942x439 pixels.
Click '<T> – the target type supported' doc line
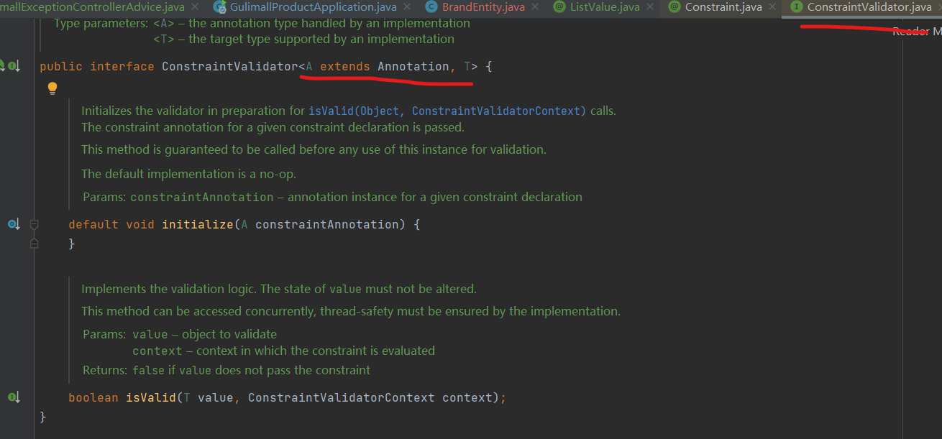click(x=303, y=39)
